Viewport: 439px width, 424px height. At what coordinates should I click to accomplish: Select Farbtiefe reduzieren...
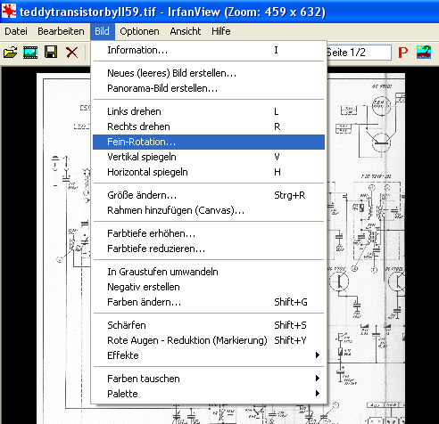click(209, 249)
